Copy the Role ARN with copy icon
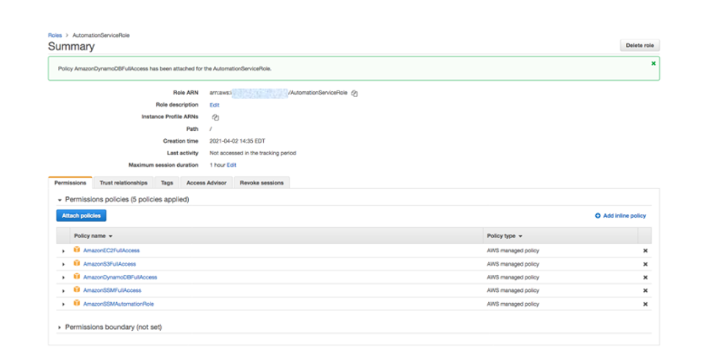 click(354, 93)
